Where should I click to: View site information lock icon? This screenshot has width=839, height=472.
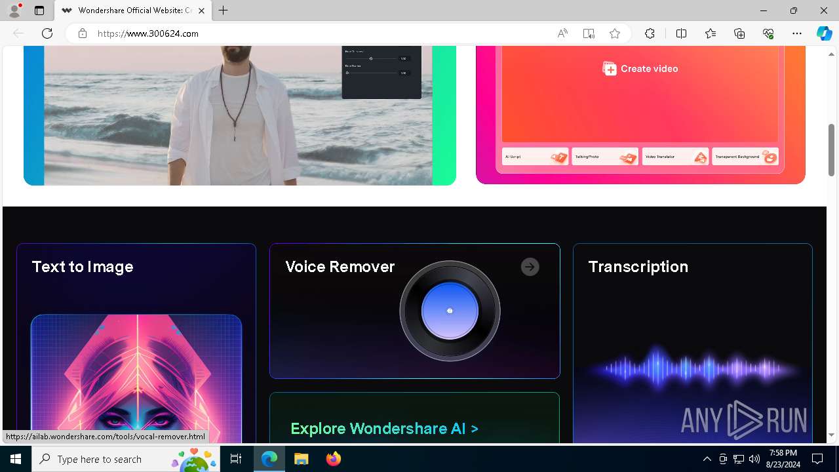pyautogui.click(x=83, y=33)
